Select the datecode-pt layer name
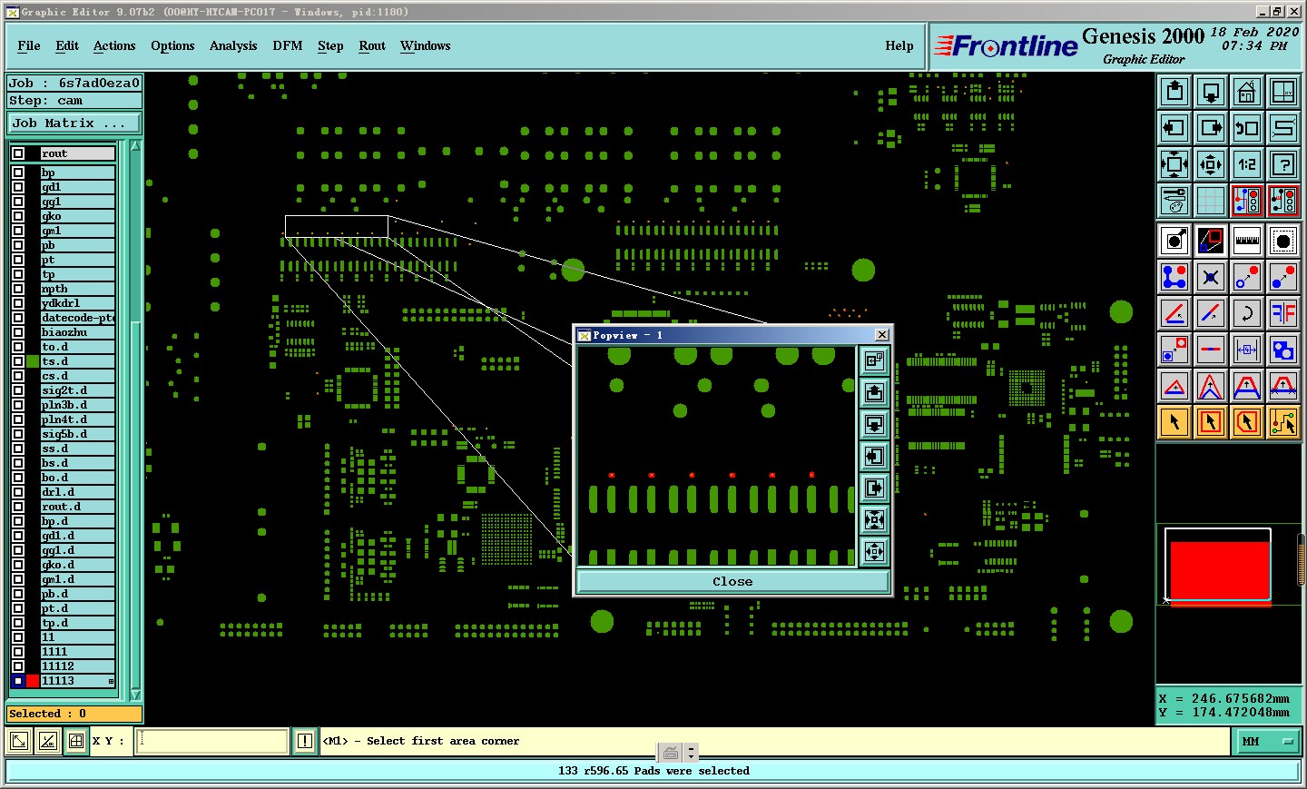 [78, 318]
